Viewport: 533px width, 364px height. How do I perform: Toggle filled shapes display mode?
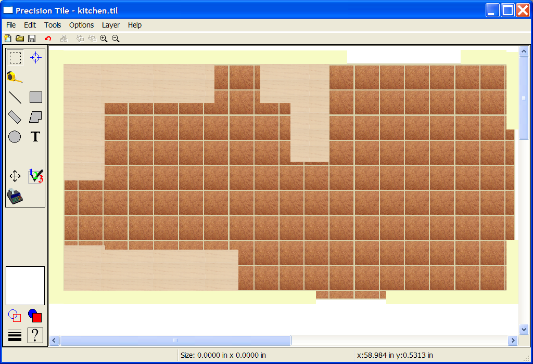coord(35,316)
